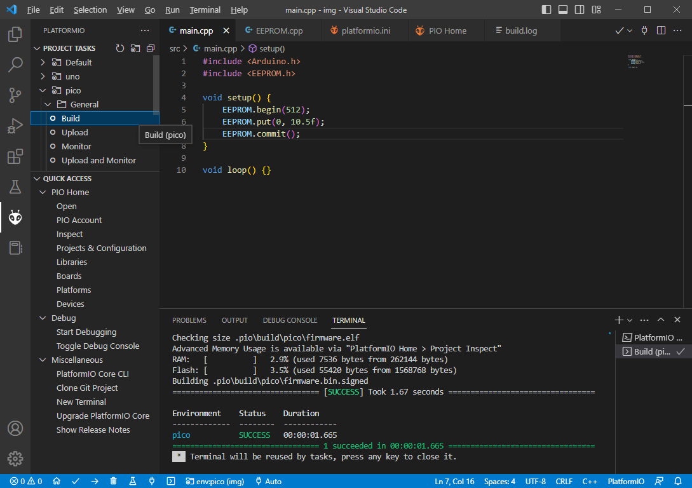Open terminal launch profile dropdown
The width and height of the screenshot is (692, 488).
pos(630,320)
